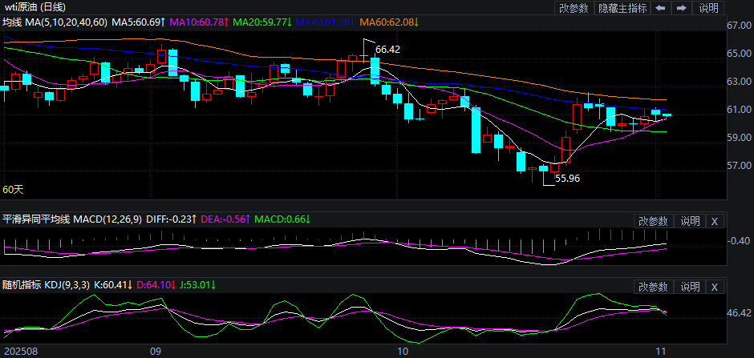The height and width of the screenshot is (358, 754).
Task: Open 改参数 for the MACD panel
Action: (653, 220)
